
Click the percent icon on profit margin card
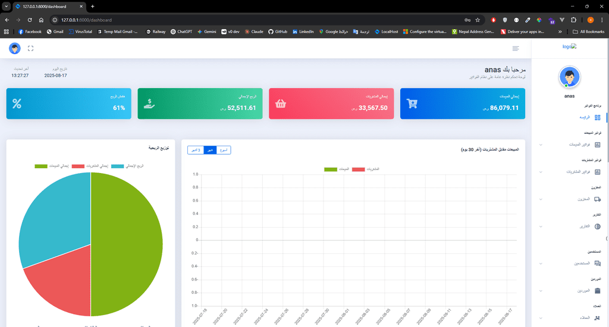point(17,103)
